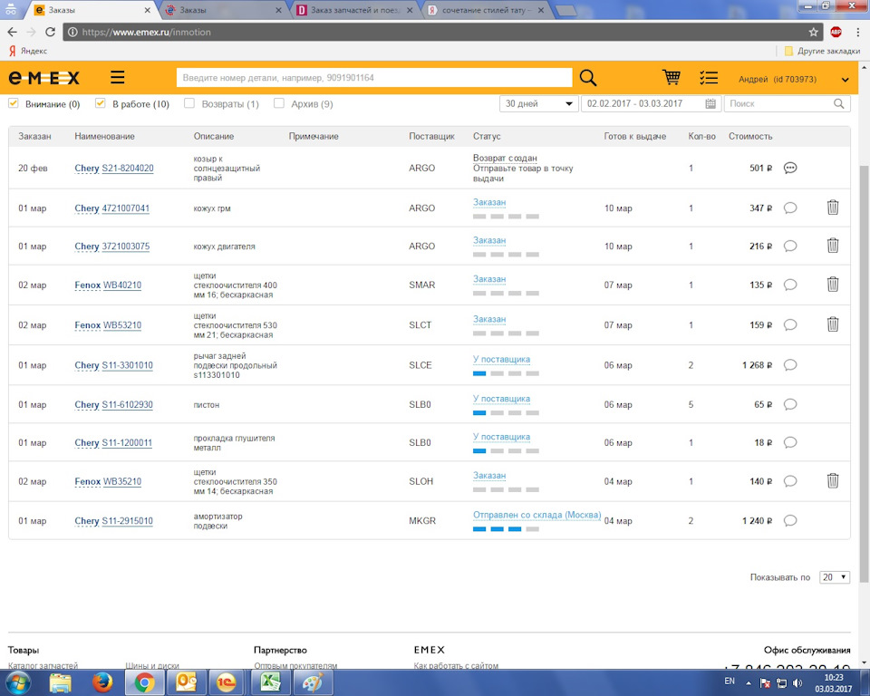Open comment bubble for Fenox WB35210 row

[x=790, y=481]
